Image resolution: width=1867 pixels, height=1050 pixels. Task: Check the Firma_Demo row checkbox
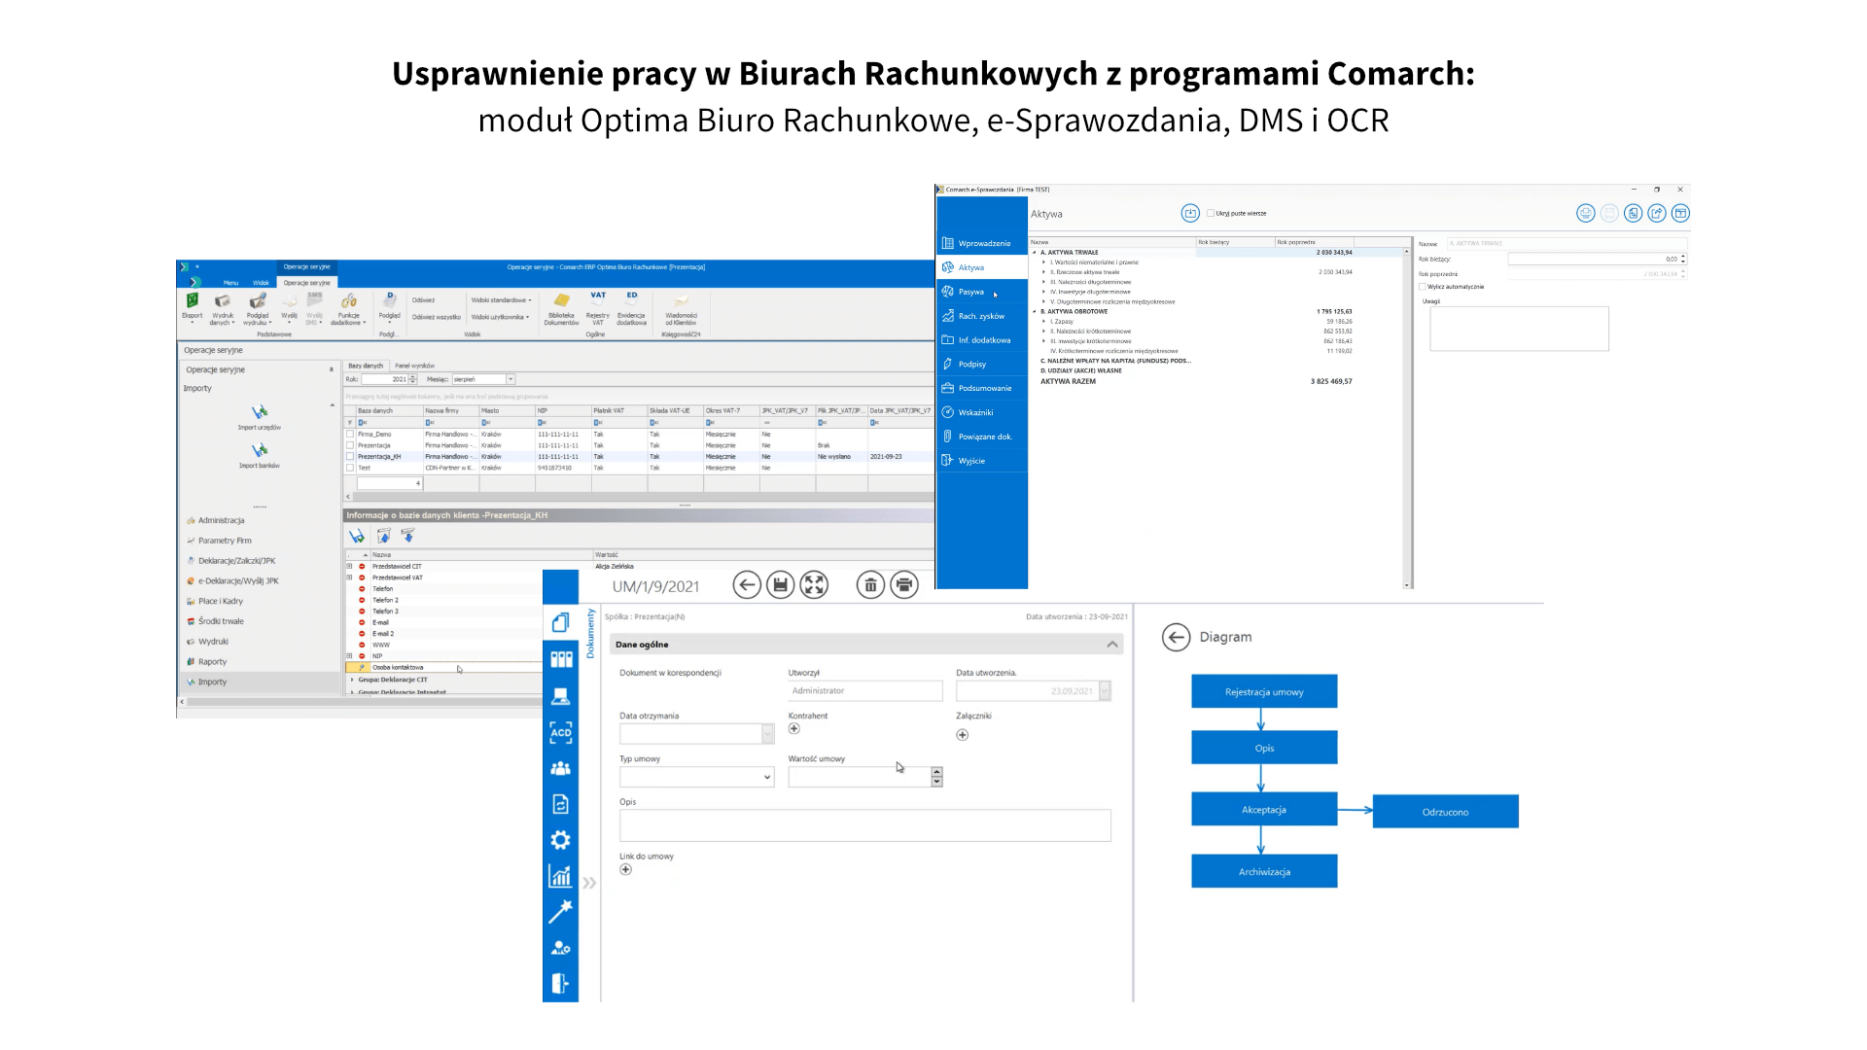tap(351, 435)
